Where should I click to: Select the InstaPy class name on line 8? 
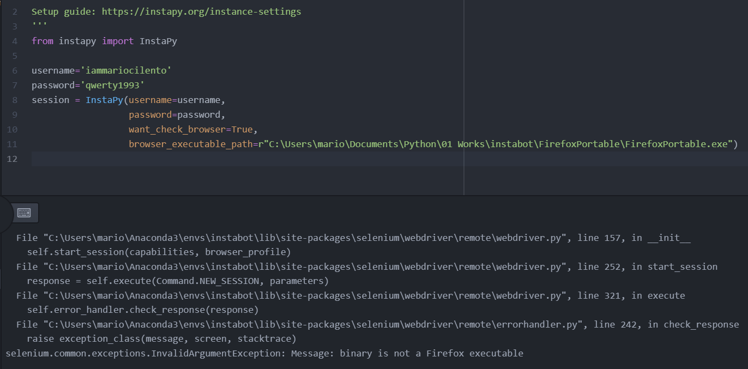(x=104, y=100)
